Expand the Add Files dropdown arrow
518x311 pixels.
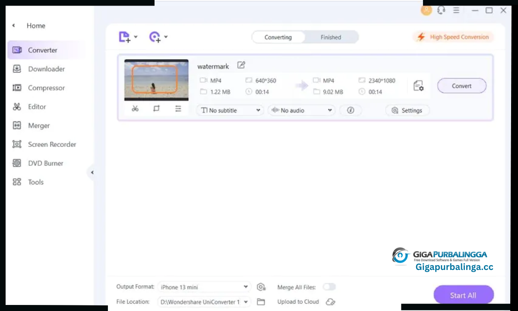pyautogui.click(x=136, y=37)
